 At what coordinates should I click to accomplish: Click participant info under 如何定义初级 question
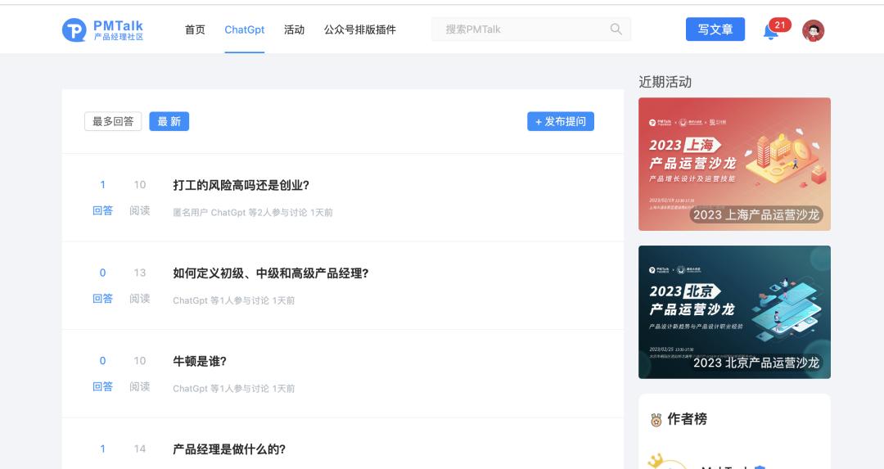(233, 300)
